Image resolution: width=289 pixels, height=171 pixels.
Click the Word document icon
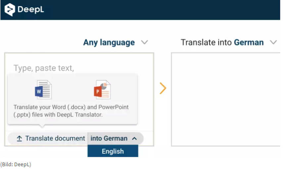point(43,89)
